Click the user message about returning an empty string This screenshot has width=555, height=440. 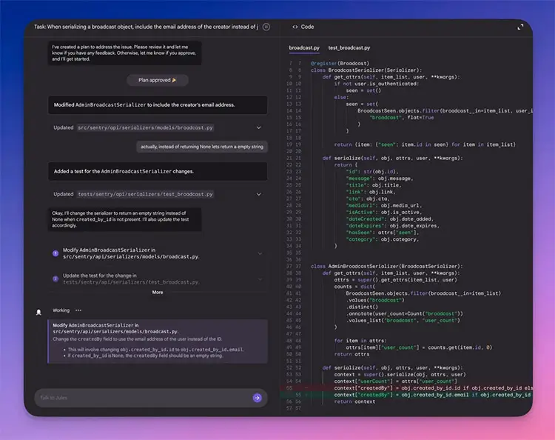[x=202, y=147]
